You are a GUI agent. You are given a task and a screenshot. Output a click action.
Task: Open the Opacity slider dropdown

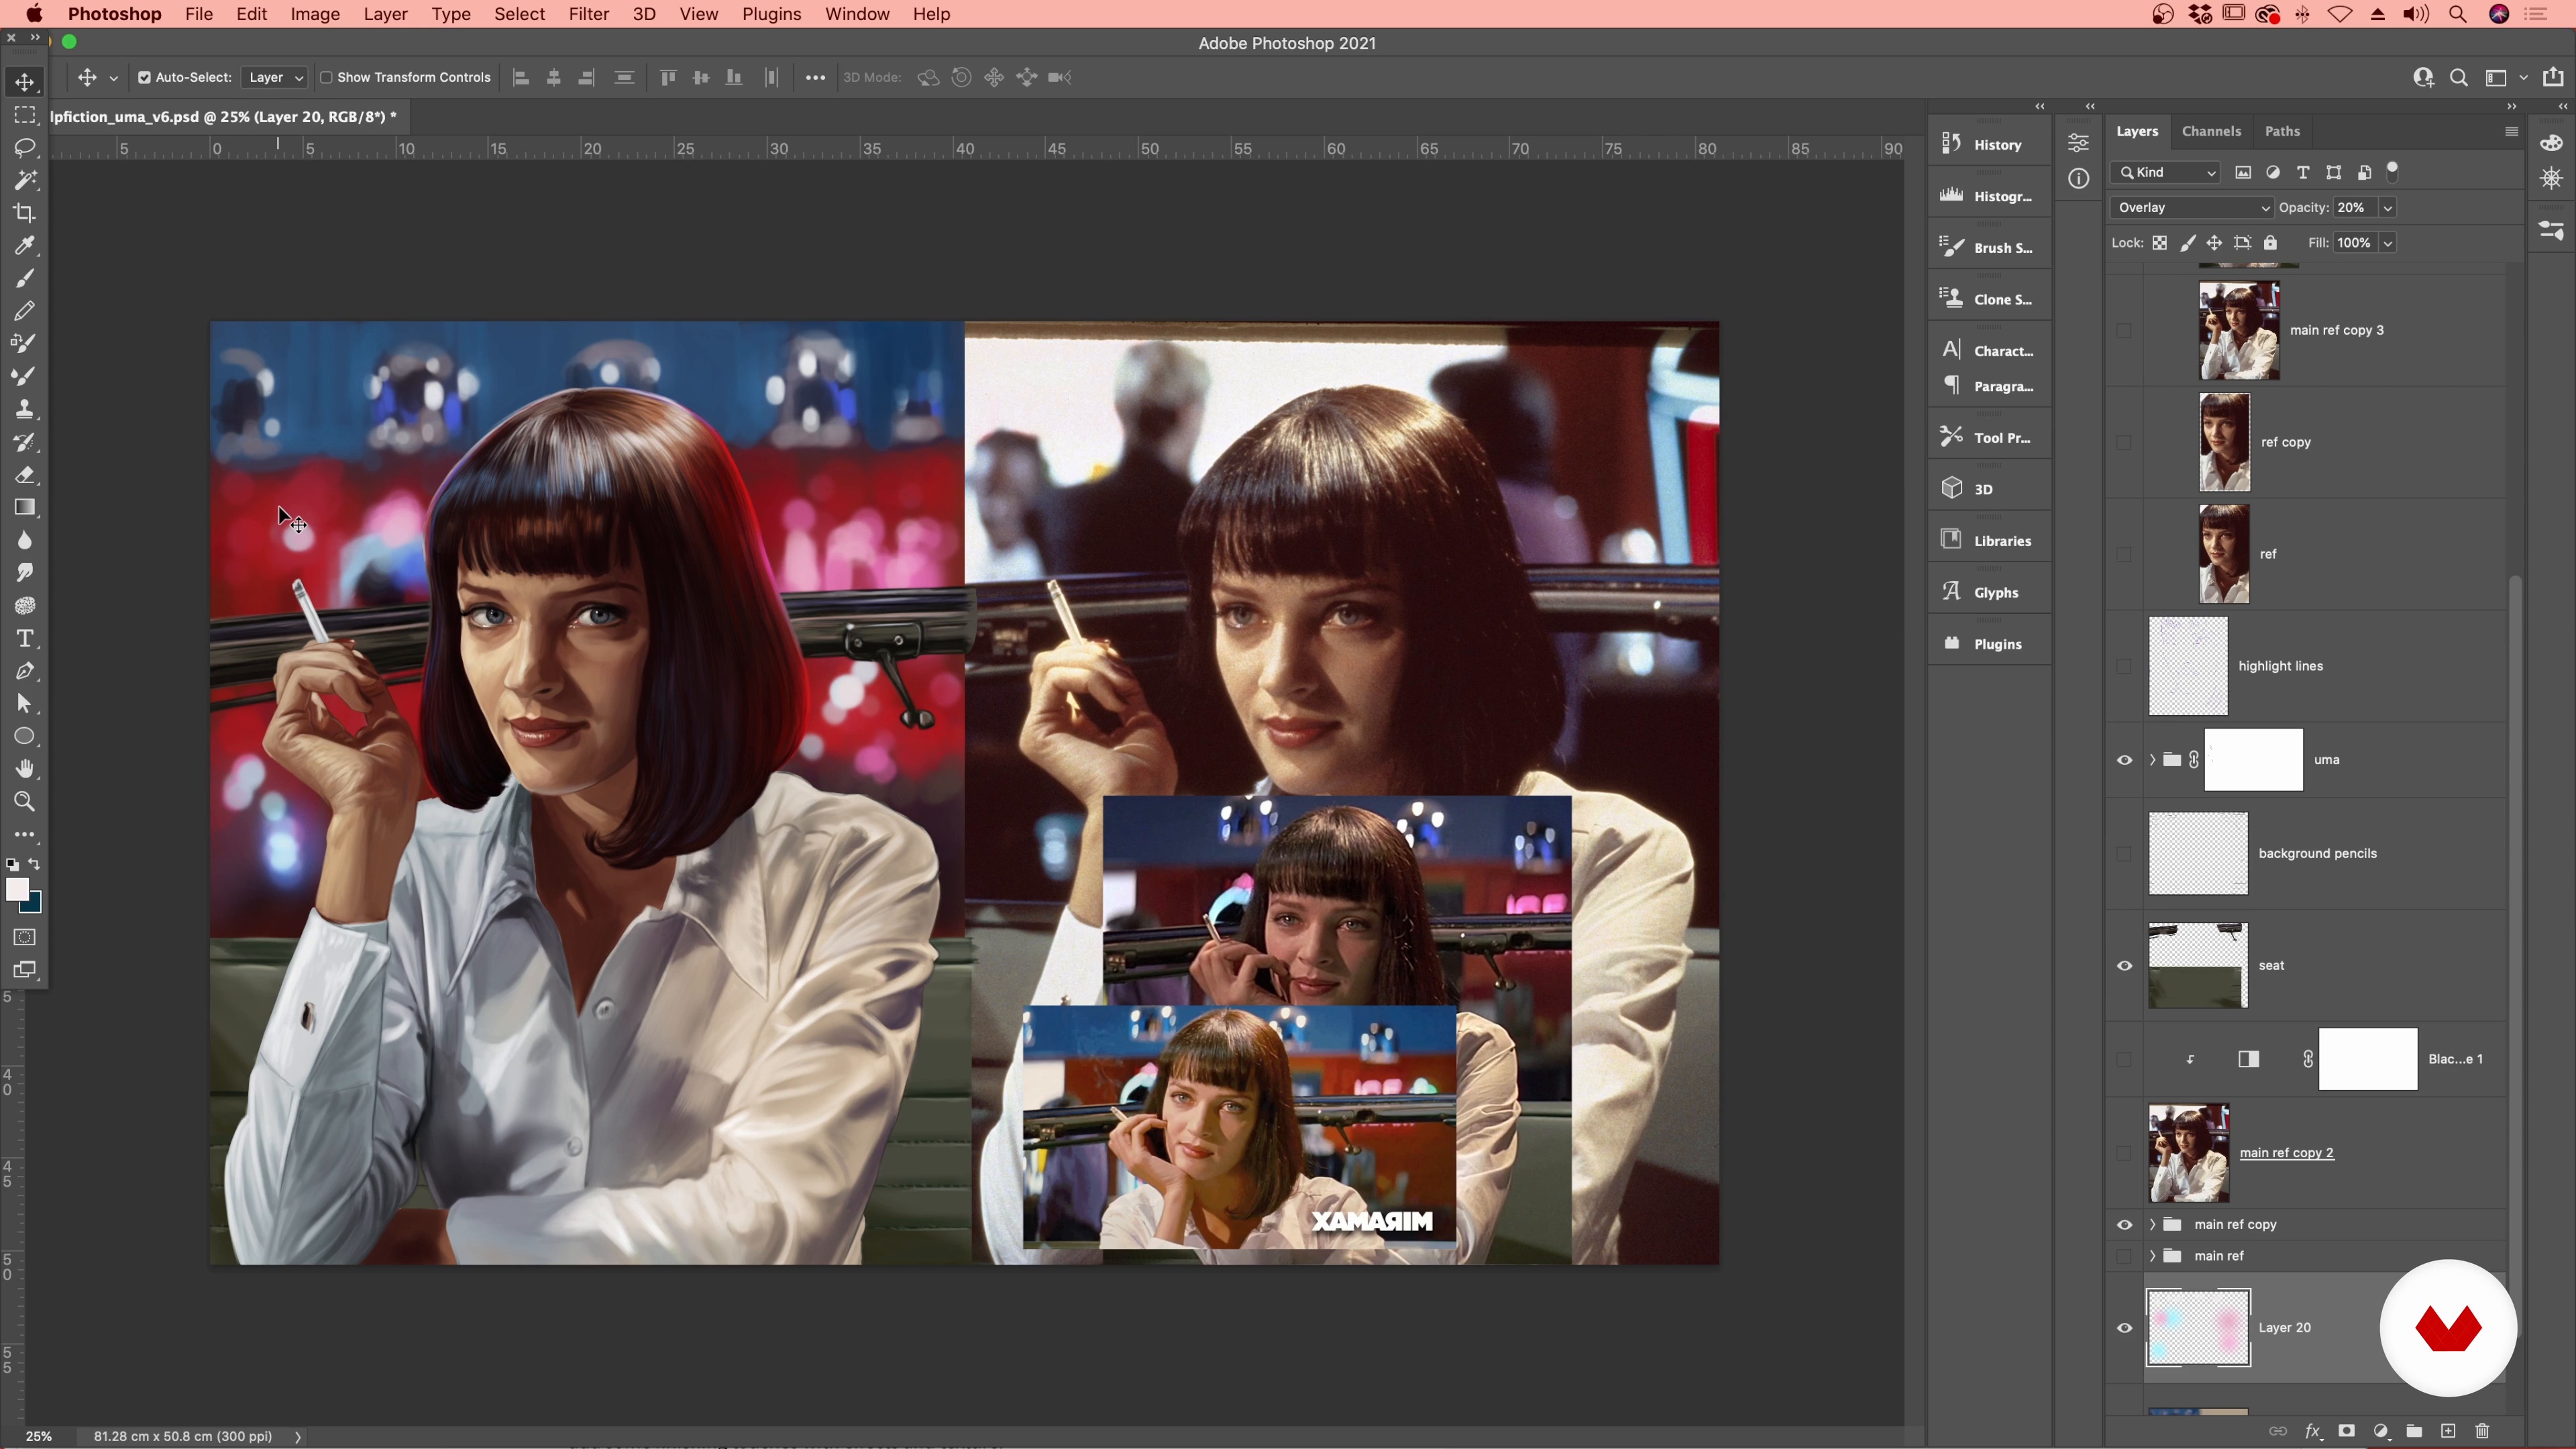(x=2387, y=208)
